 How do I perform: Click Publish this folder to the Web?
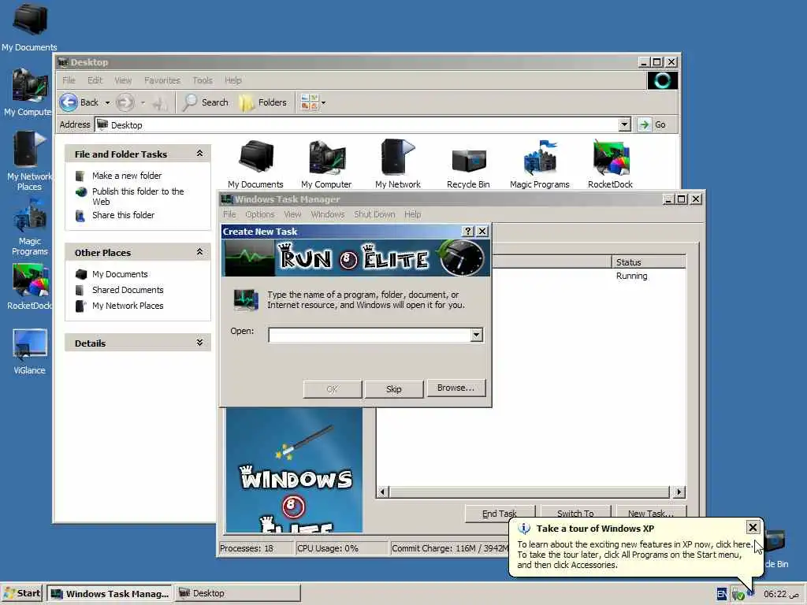pos(138,196)
